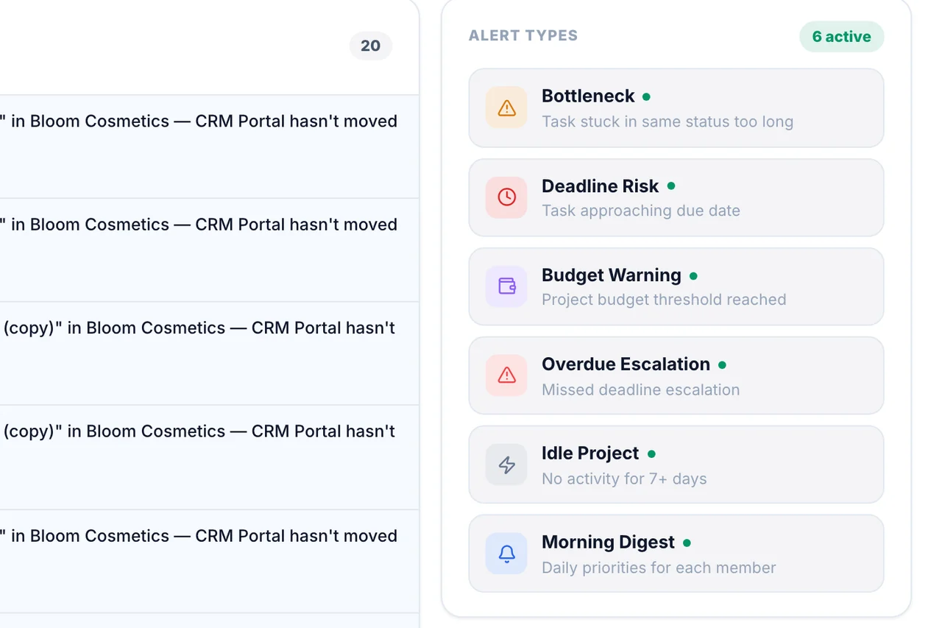Click the '20' count badge
The height and width of the screenshot is (628, 942).
coord(370,46)
